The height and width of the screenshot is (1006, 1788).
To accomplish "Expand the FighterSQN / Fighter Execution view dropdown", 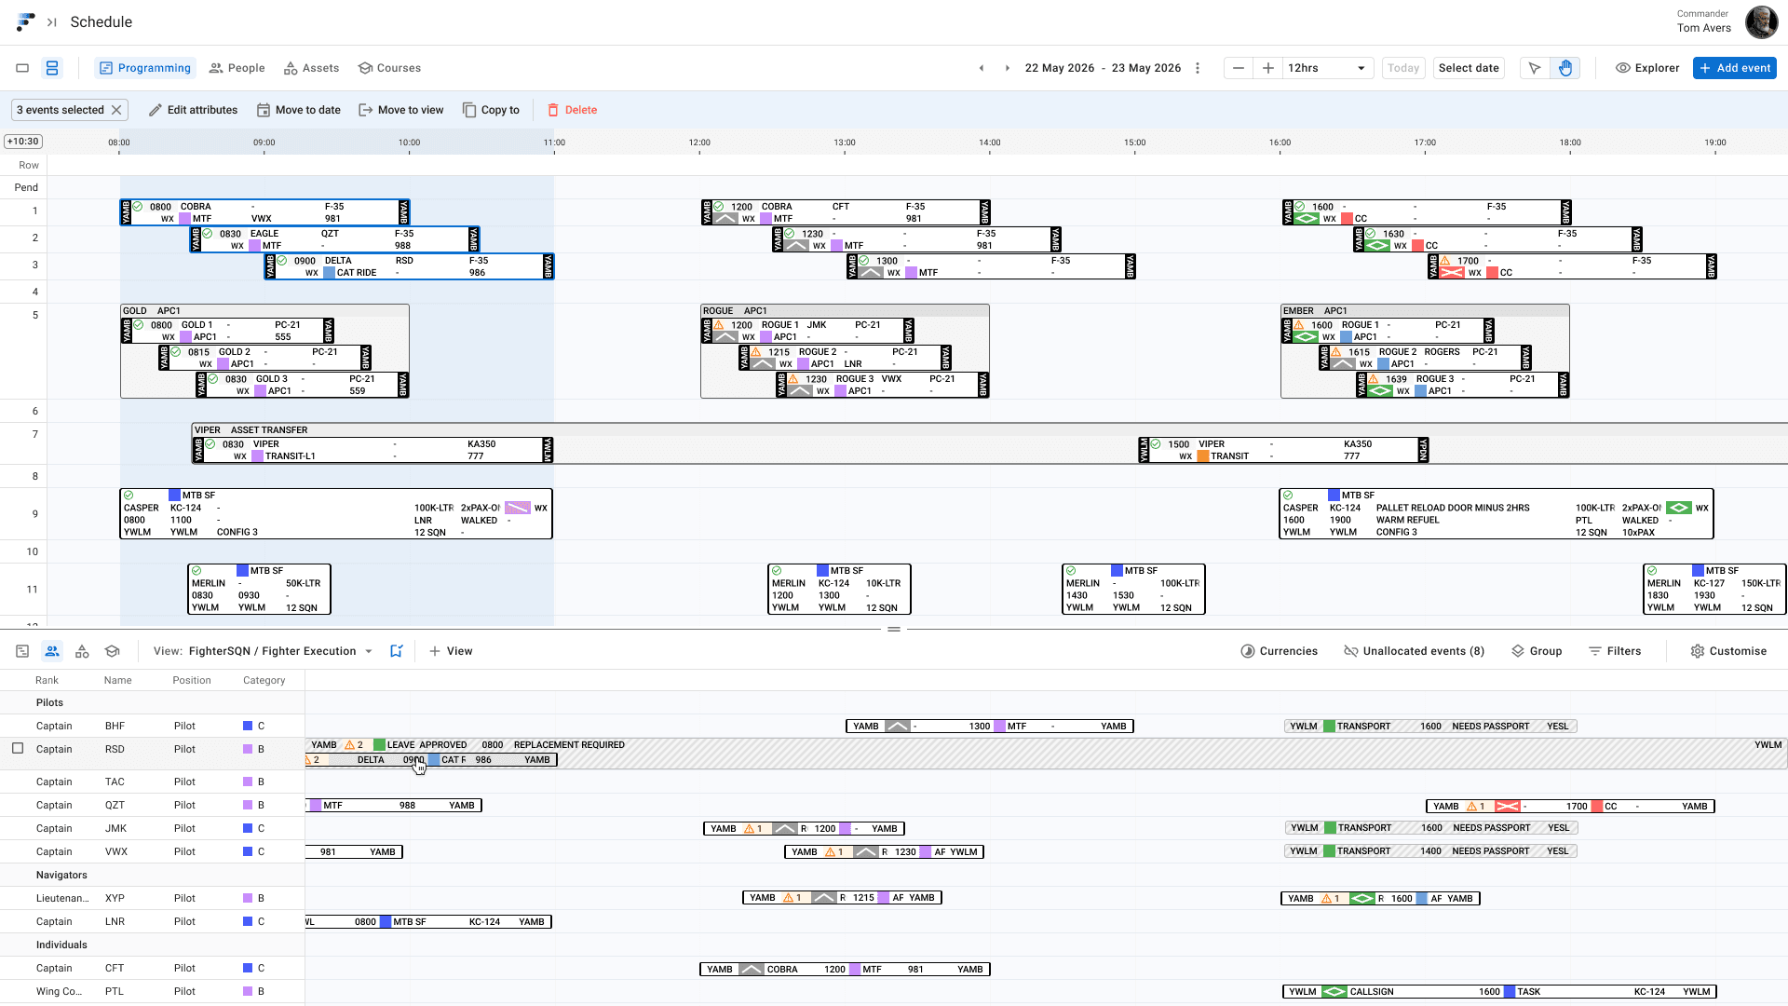I will (x=369, y=651).
